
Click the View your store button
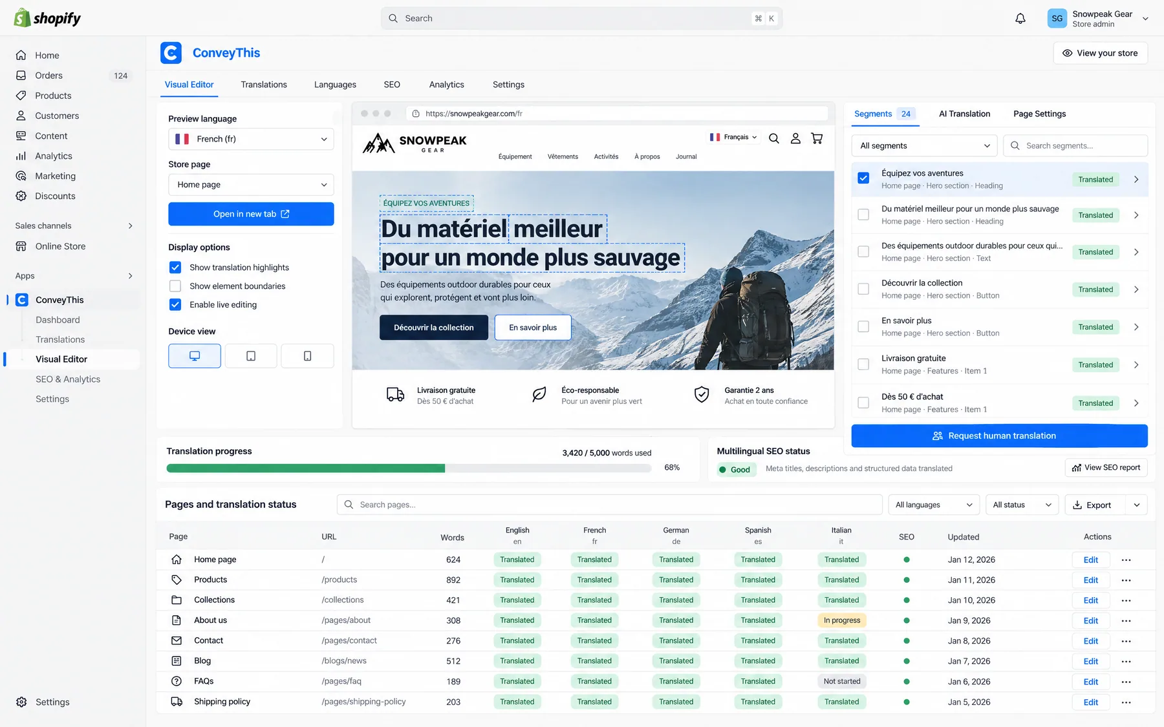tap(1100, 53)
